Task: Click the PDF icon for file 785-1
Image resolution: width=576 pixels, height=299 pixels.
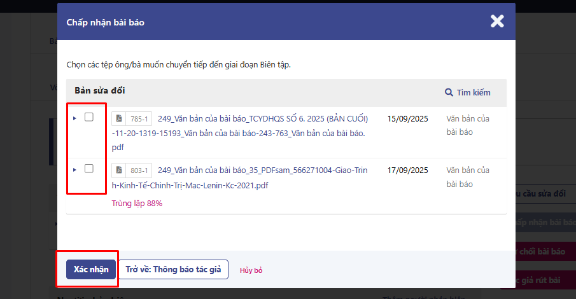Action: (x=118, y=119)
